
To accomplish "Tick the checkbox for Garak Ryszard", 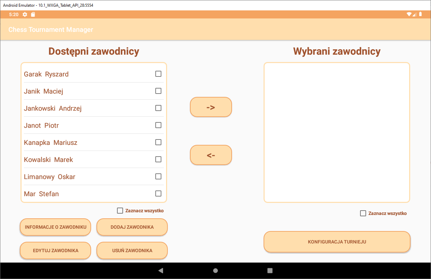I will [x=158, y=74].
